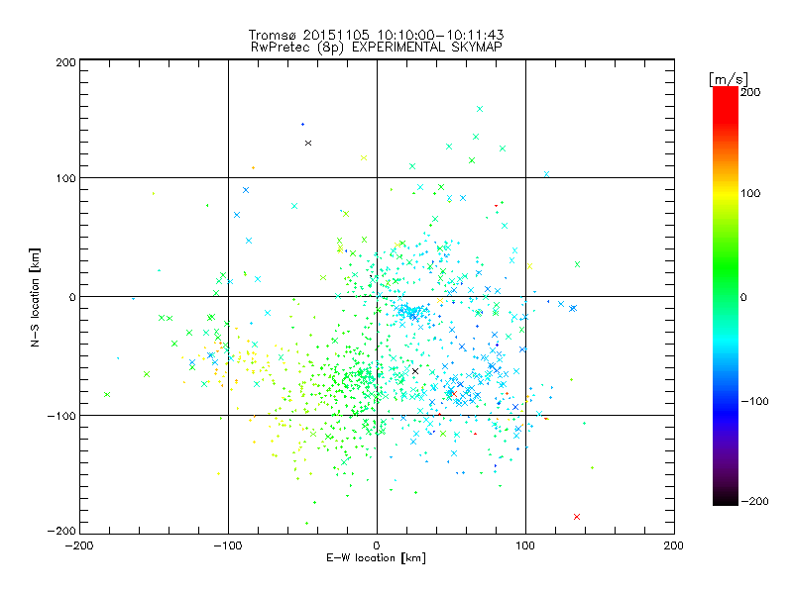Click the orange dot below the top-left grid line
The height and width of the screenshot is (594, 793).
tap(254, 167)
